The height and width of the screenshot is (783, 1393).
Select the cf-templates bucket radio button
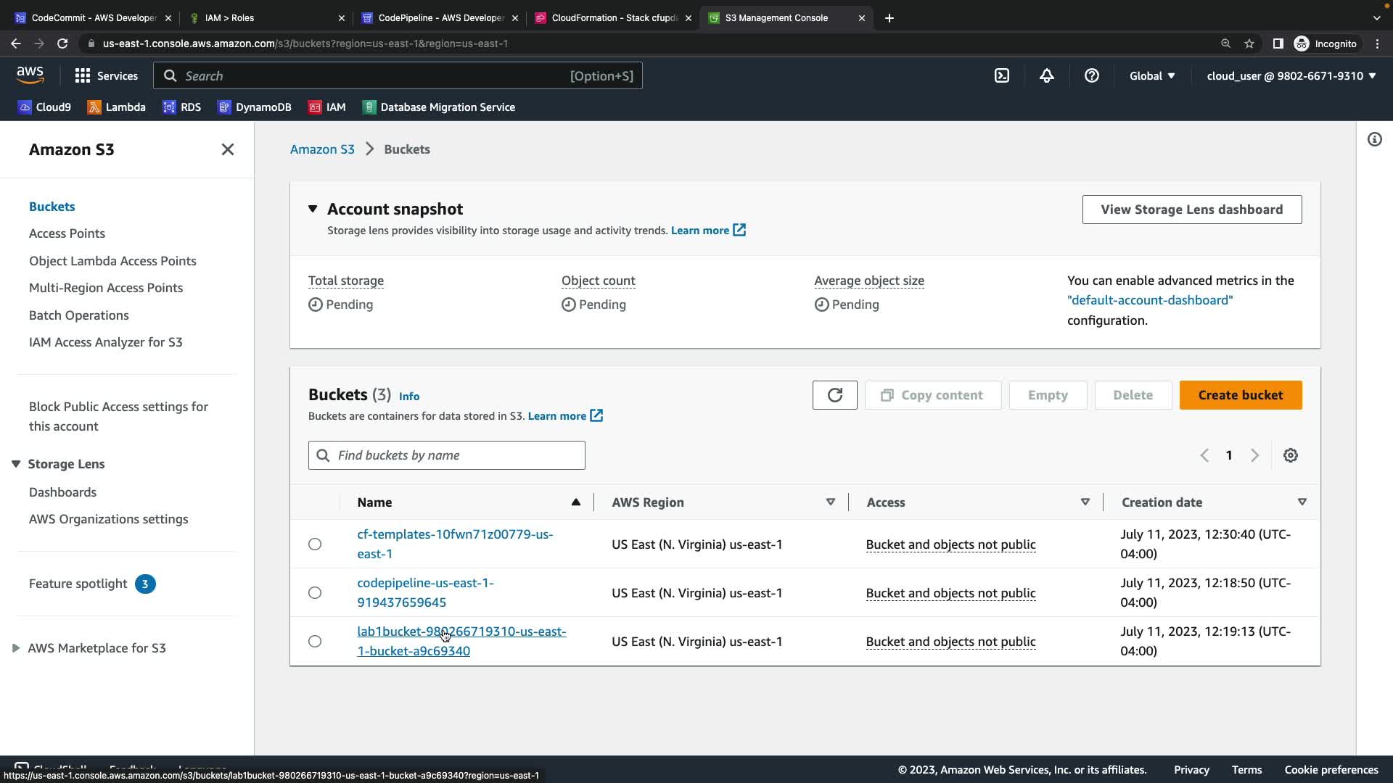point(314,544)
